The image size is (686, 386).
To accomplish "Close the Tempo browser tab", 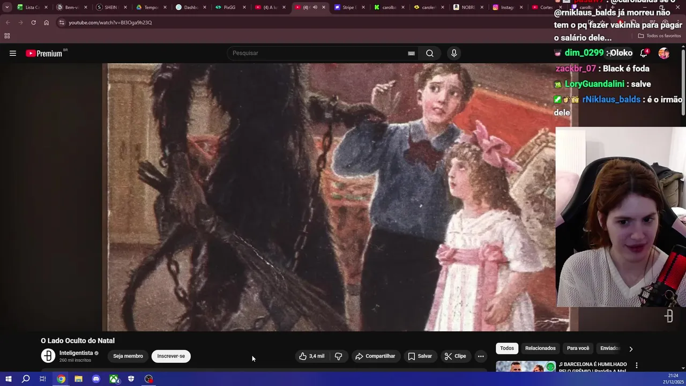I will tap(165, 8).
